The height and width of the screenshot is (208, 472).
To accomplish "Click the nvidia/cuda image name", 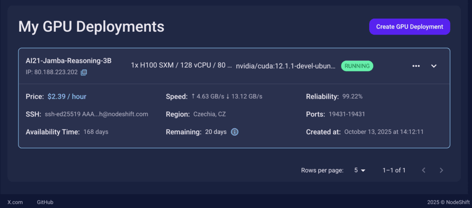I will 286,66.
